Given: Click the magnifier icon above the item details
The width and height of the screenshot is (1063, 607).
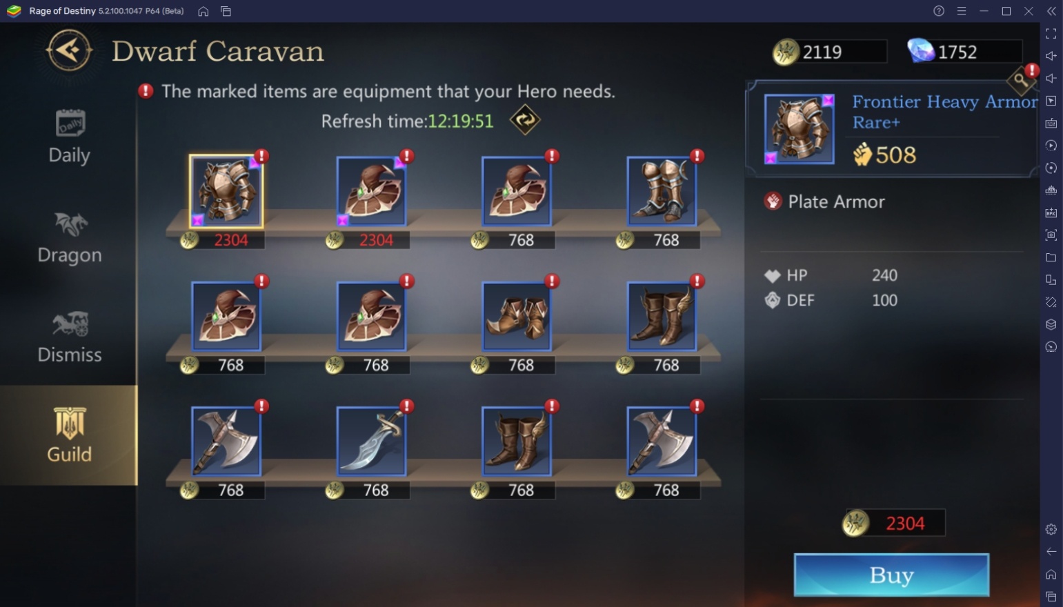Looking at the screenshot, I should tap(1020, 80).
